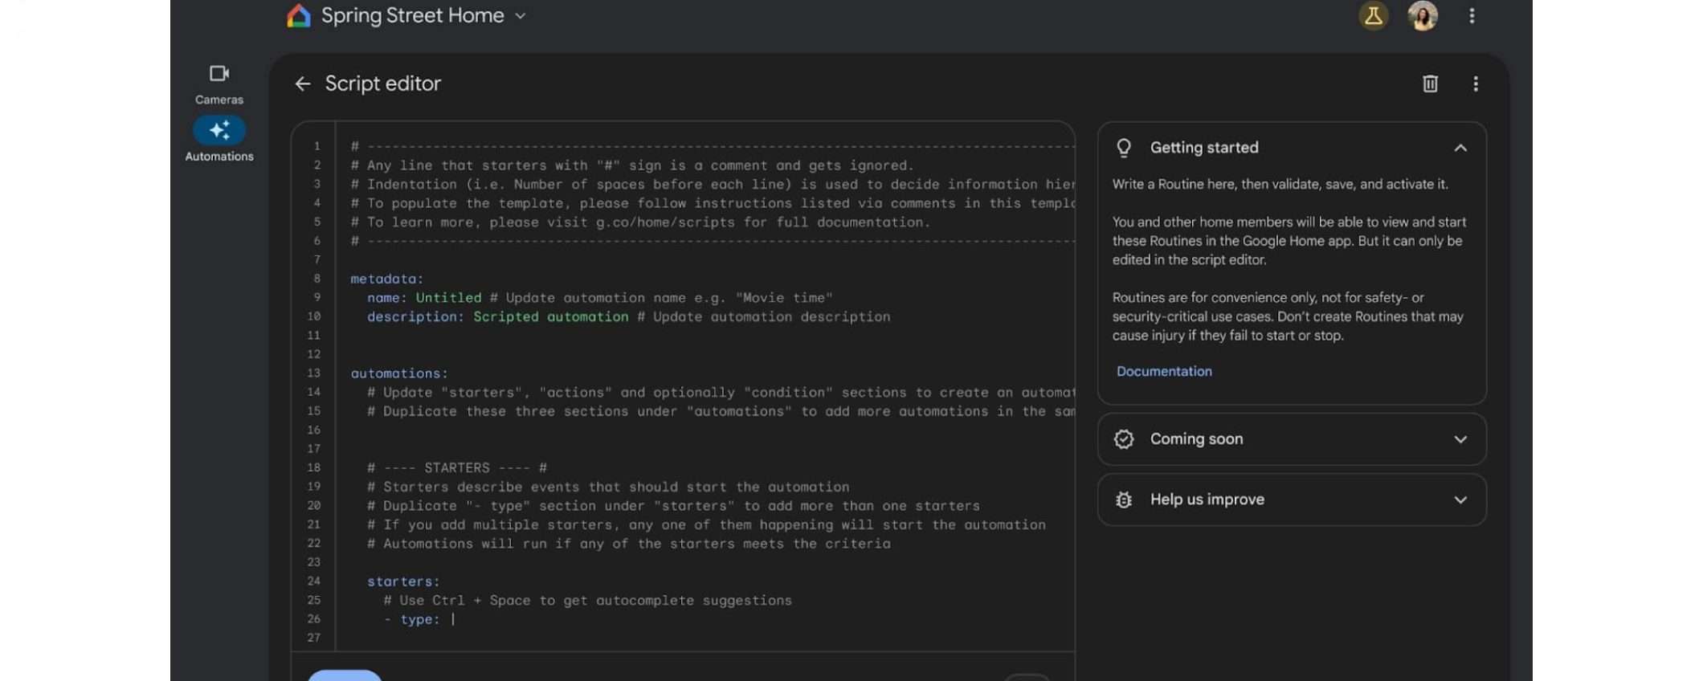Open the app header three-dot menu

[x=1472, y=16]
